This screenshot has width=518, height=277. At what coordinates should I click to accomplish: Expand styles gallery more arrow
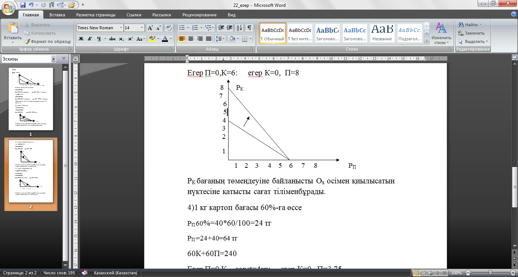point(427,40)
